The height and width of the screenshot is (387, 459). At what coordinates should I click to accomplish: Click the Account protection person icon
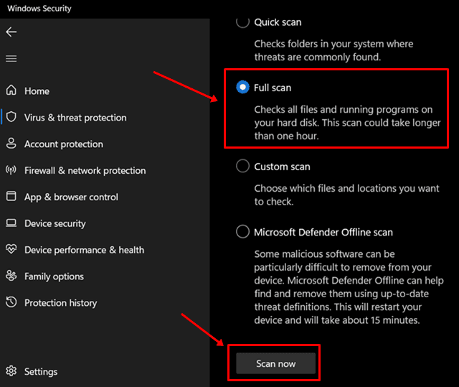click(x=11, y=144)
